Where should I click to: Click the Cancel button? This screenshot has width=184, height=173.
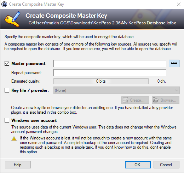tap(166, 165)
